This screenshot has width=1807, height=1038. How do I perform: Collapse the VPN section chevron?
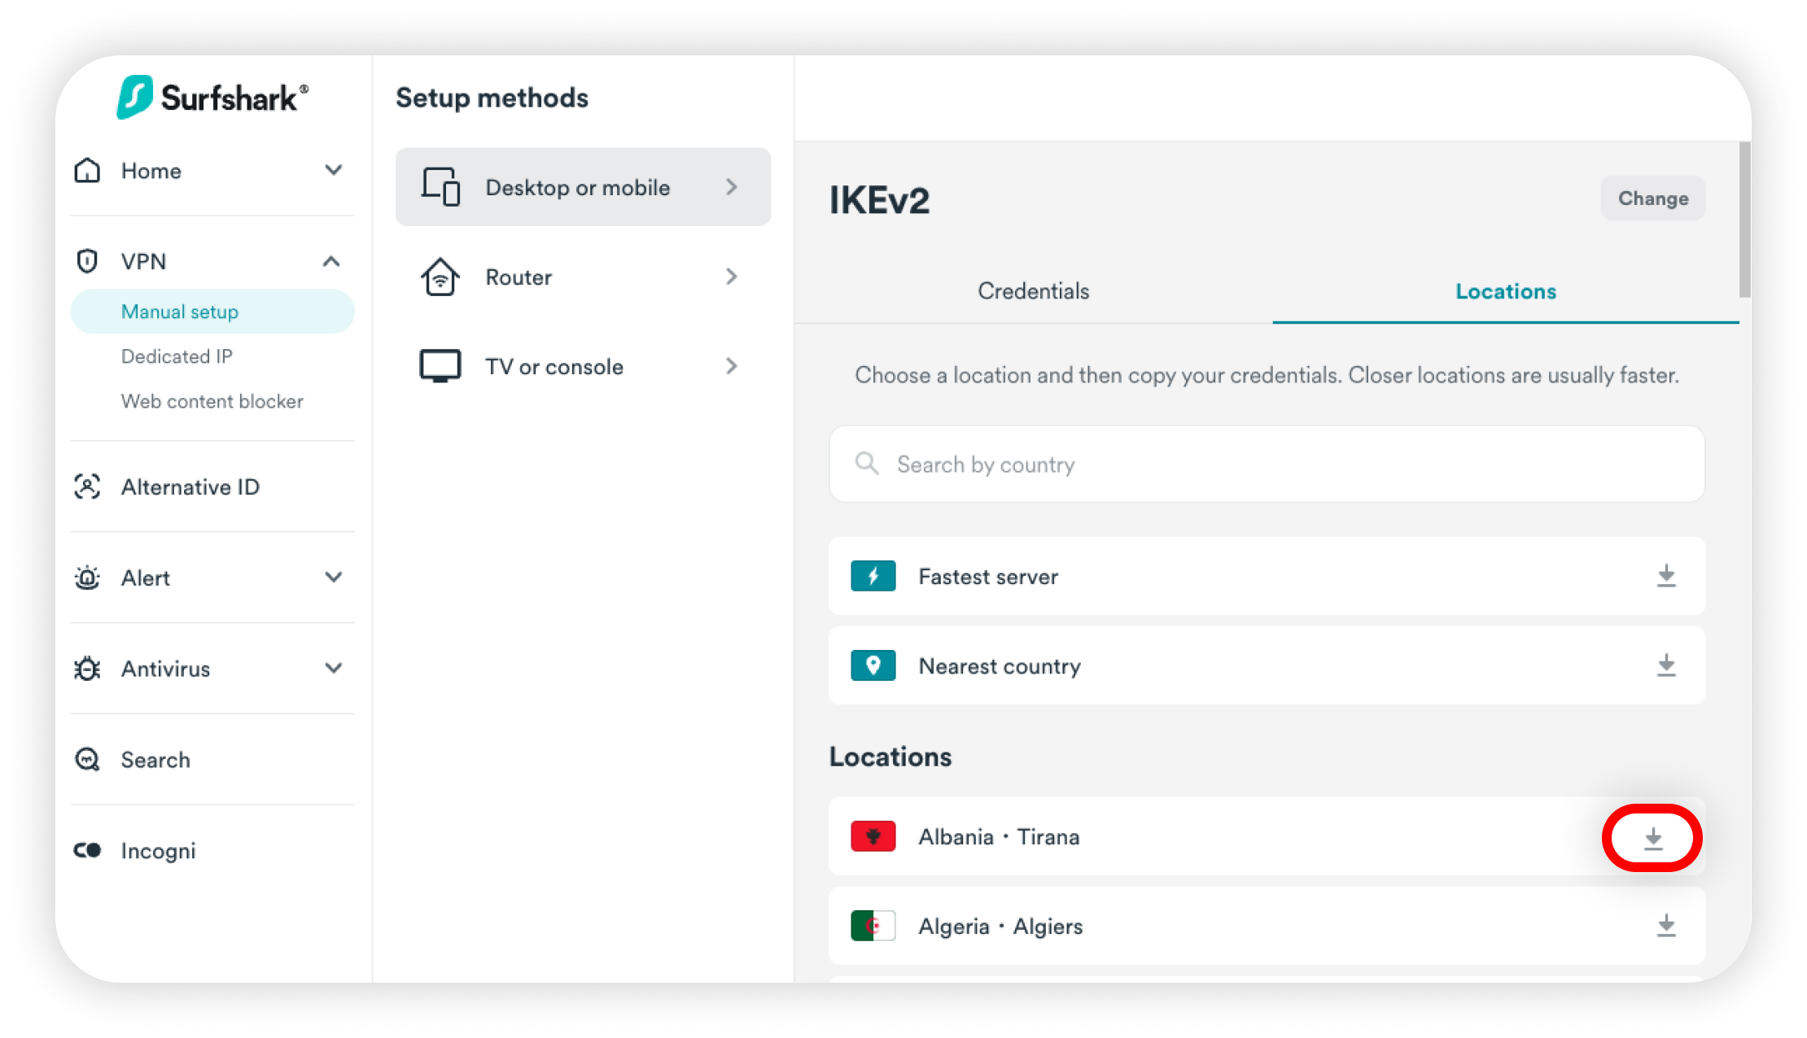pyautogui.click(x=331, y=261)
